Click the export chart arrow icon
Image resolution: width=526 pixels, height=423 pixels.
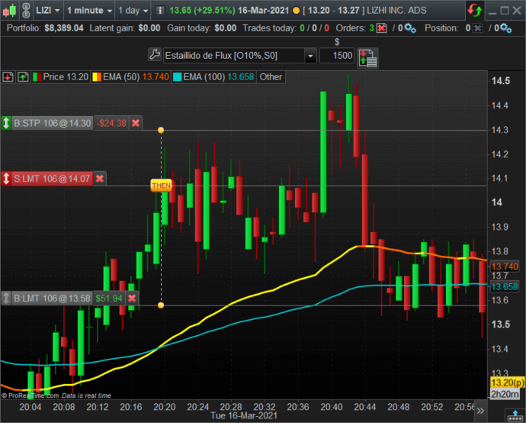515,415
